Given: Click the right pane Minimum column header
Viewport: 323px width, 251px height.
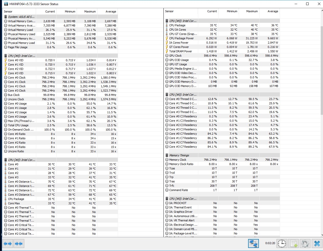Looking at the screenshot, I should point(229,11).
